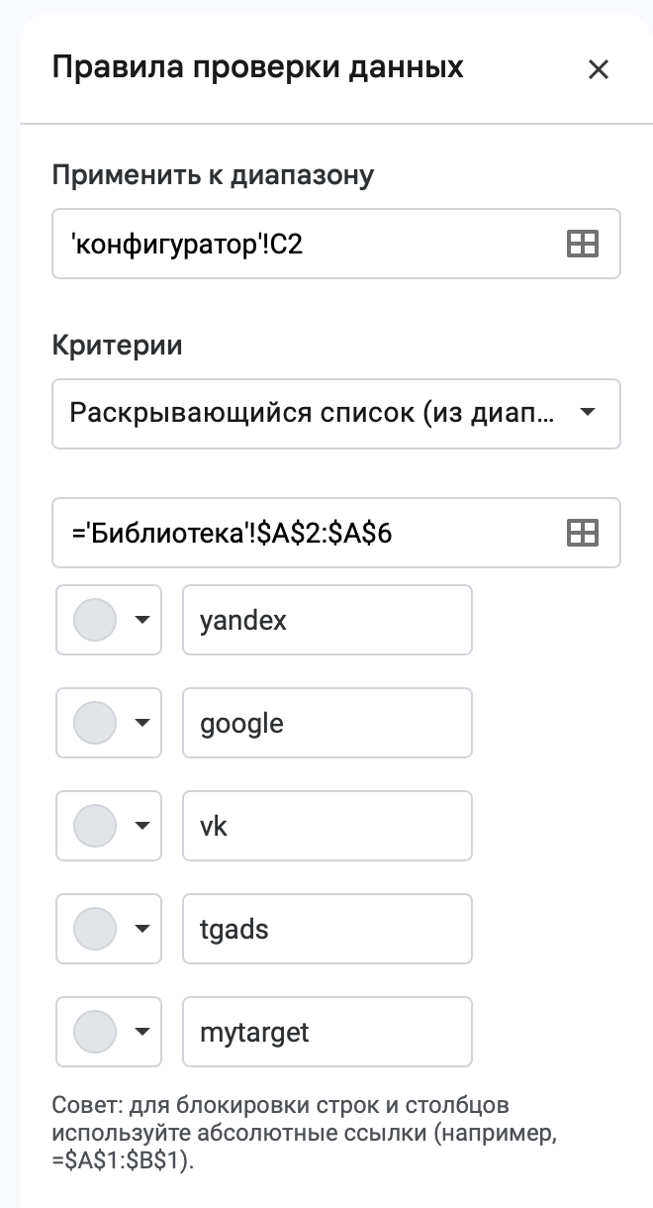
Task: Open grid selector for the criteria range formula
Action: 582,533
